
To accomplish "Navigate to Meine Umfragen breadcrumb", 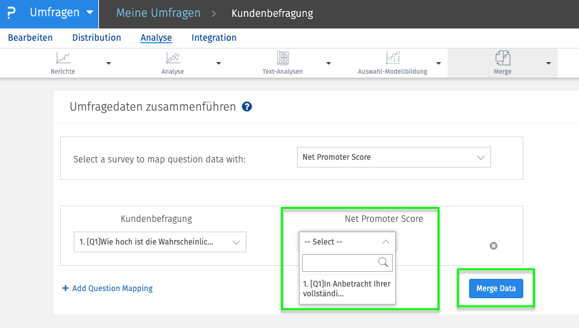I will 158,13.
